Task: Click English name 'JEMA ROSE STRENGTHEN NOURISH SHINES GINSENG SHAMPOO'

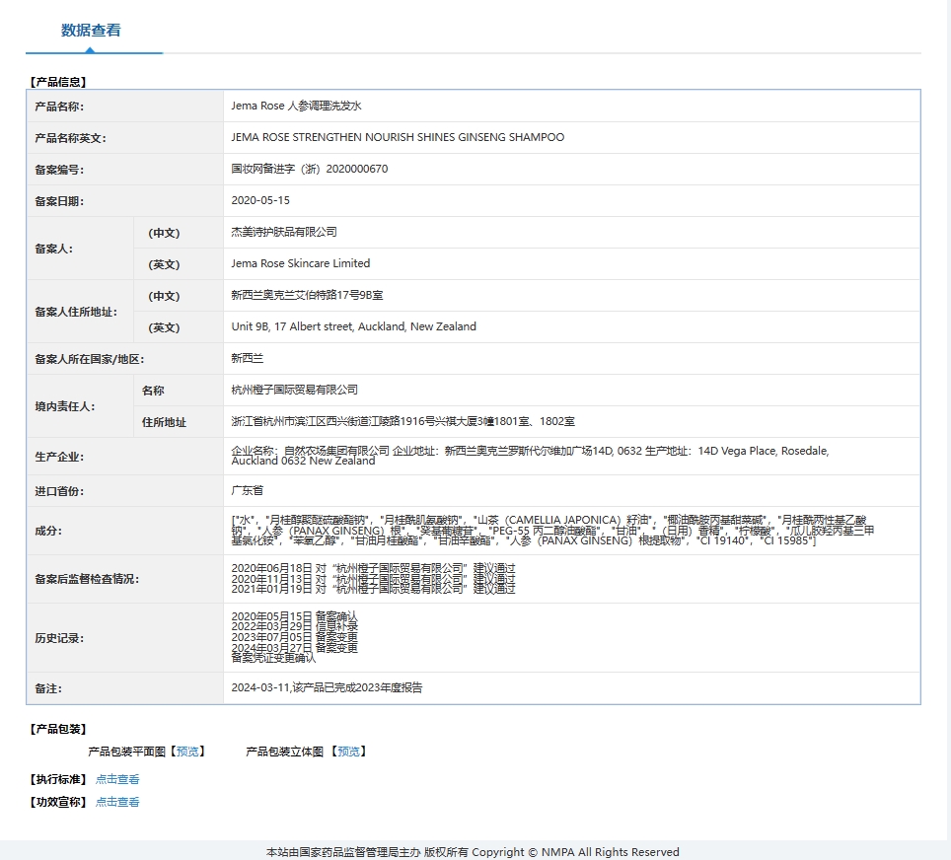Action: pyautogui.click(x=398, y=137)
